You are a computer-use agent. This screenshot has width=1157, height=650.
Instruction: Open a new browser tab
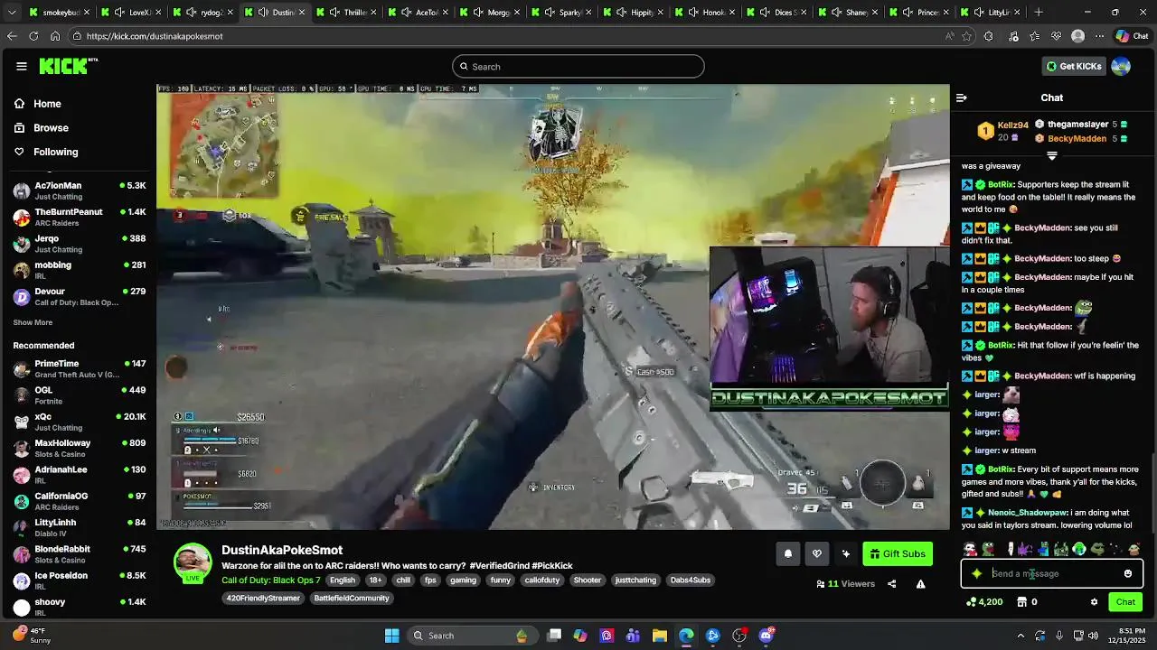point(1039,13)
